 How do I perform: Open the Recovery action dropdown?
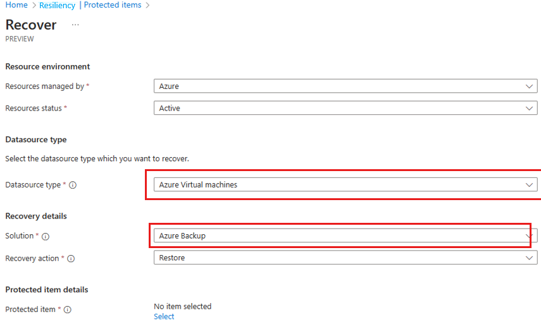(x=345, y=258)
